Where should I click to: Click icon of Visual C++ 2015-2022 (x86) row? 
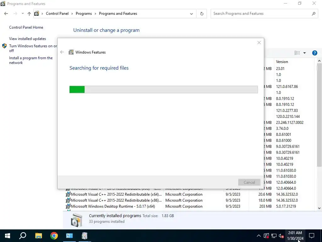68,200
